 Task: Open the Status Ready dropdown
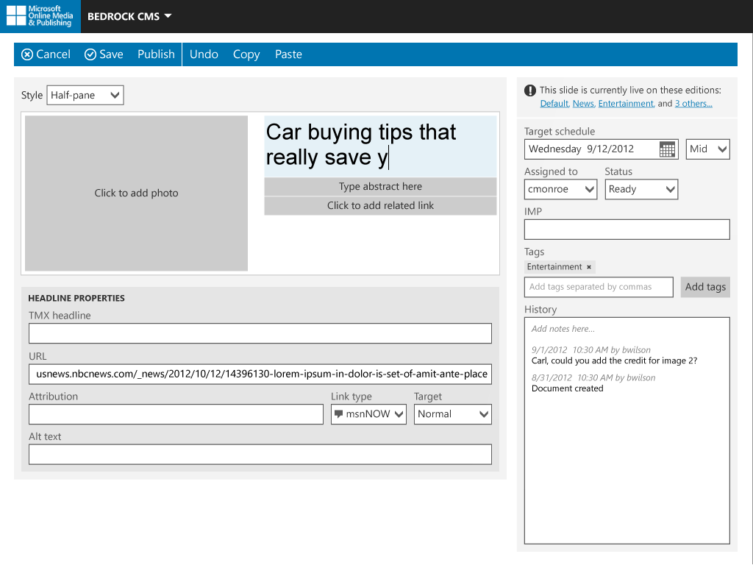641,189
